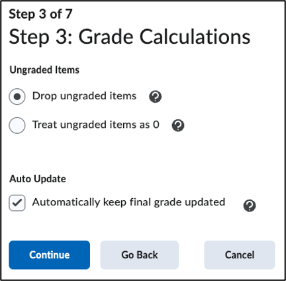Return to step 2 of the wizard
Viewport: 286px width, 281px height.
coord(140,255)
